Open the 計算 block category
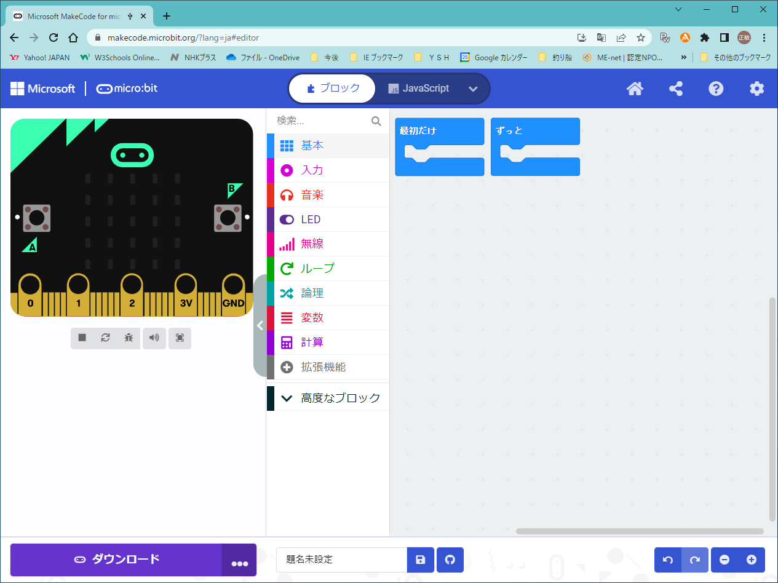This screenshot has width=778, height=583. [328, 343]
